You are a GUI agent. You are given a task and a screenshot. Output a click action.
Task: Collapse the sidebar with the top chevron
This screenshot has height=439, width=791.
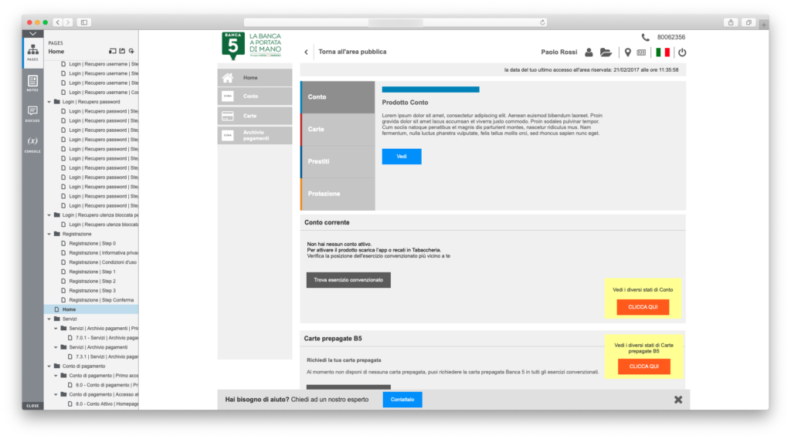(x=32, y=34)
